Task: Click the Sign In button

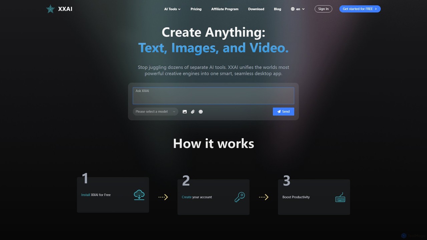Action: [x=323, y=9]
